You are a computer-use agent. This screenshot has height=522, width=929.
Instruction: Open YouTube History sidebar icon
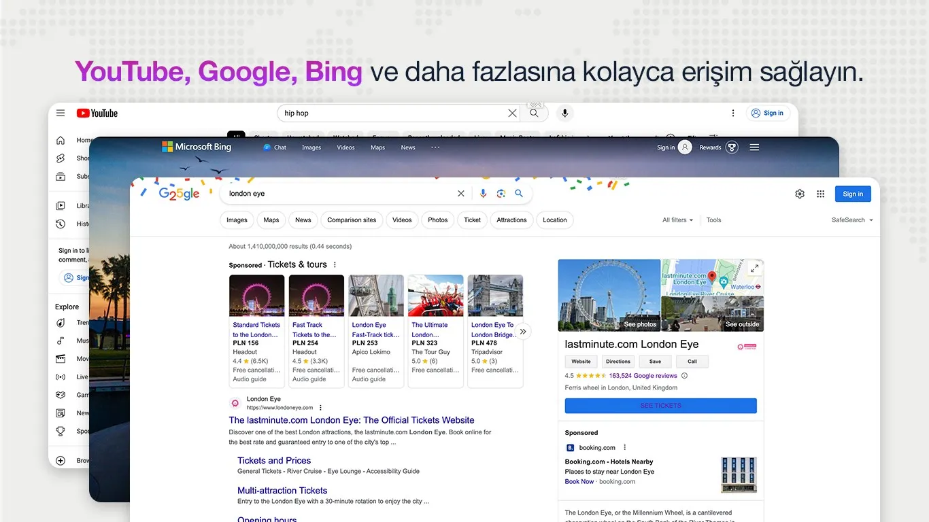click(x=61, y=224)
